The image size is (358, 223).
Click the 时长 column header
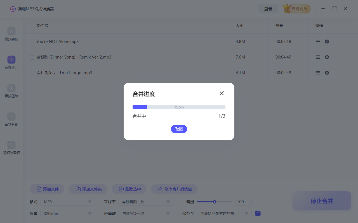coord(279,26)
